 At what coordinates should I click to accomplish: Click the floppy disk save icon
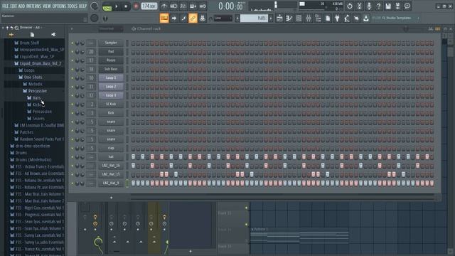pos(388,6)
